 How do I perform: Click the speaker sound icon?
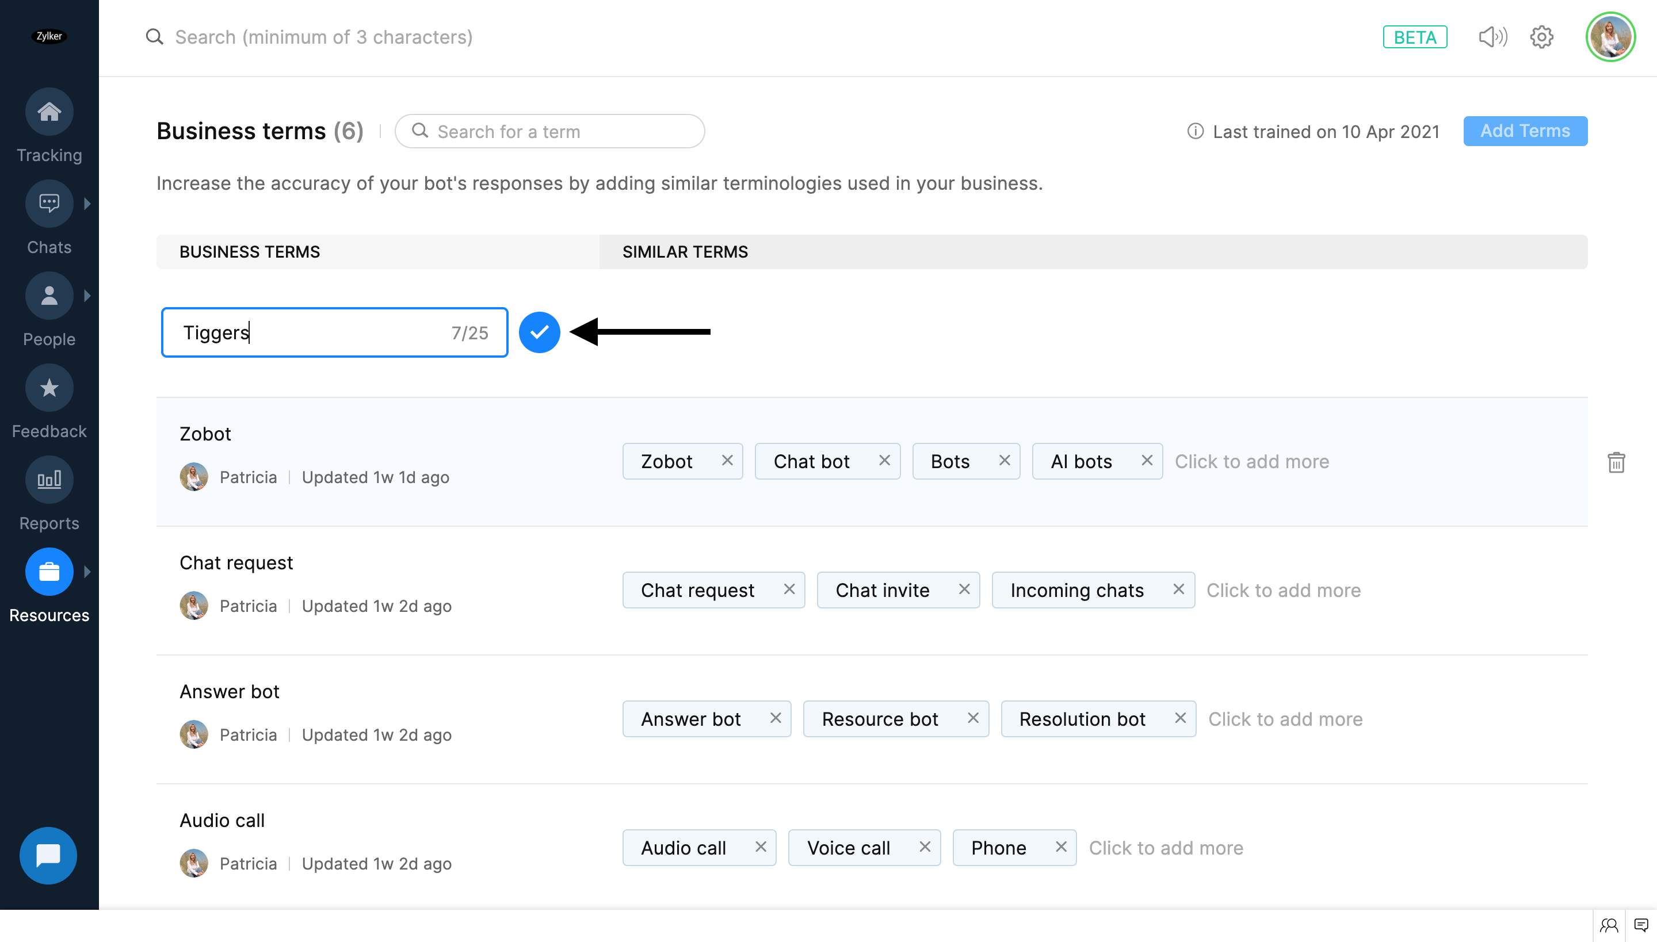pos(1492,37)
